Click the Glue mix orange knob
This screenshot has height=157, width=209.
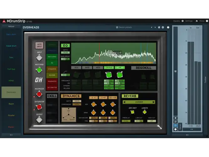pyautogui.click(x=94, y=104)
